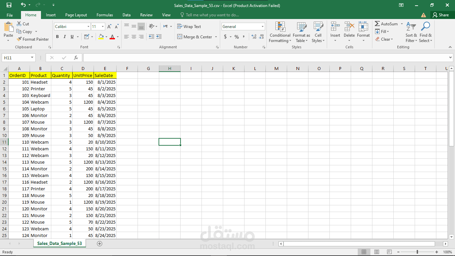Toggle Wrap Text
The image size is (455, 256).
coord(189,26)
